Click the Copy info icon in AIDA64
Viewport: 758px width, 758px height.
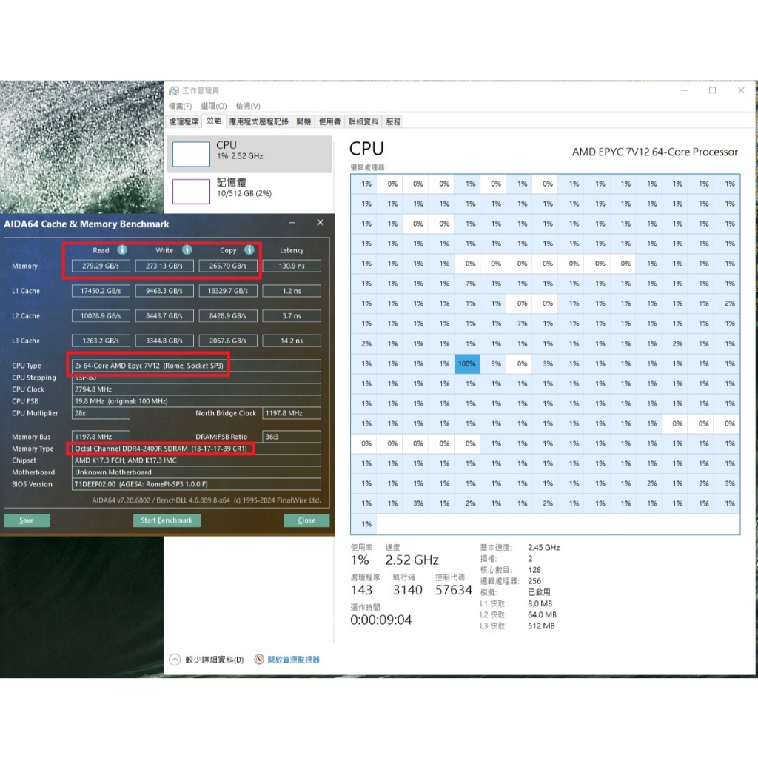pos(249,250)
